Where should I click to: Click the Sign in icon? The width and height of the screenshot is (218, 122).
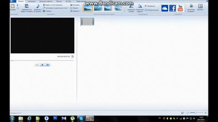pyautogui.click(x=200, y=6)
